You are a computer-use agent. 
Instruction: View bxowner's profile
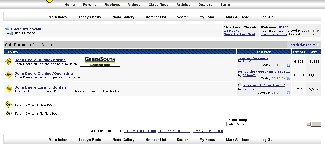[x=249, y=89]
